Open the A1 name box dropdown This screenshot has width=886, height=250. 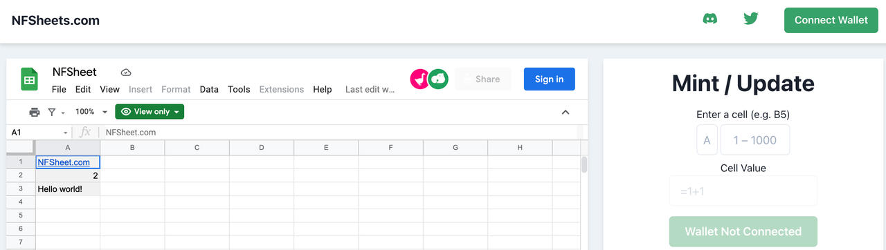tap(66, 133)
